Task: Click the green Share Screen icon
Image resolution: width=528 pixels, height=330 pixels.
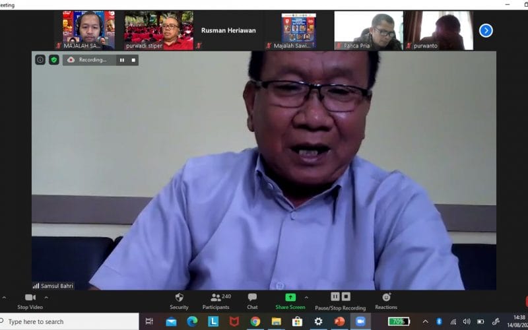Action: tap(290, 297)
